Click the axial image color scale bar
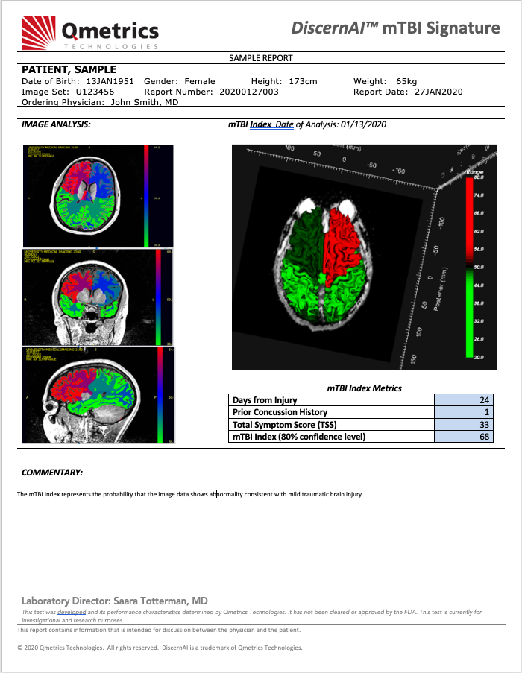The image size is (522, 673). [146, 196]
